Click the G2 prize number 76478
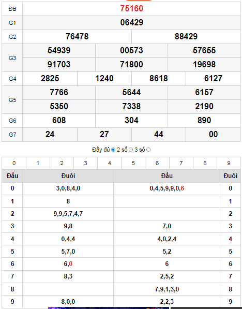242x309 pixels. [77, 36]
